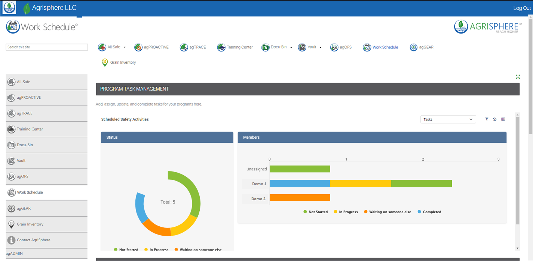Screen dimensions: 536x261
Task: Expand the All-Safe dropdown arrow
Action: 125,47
